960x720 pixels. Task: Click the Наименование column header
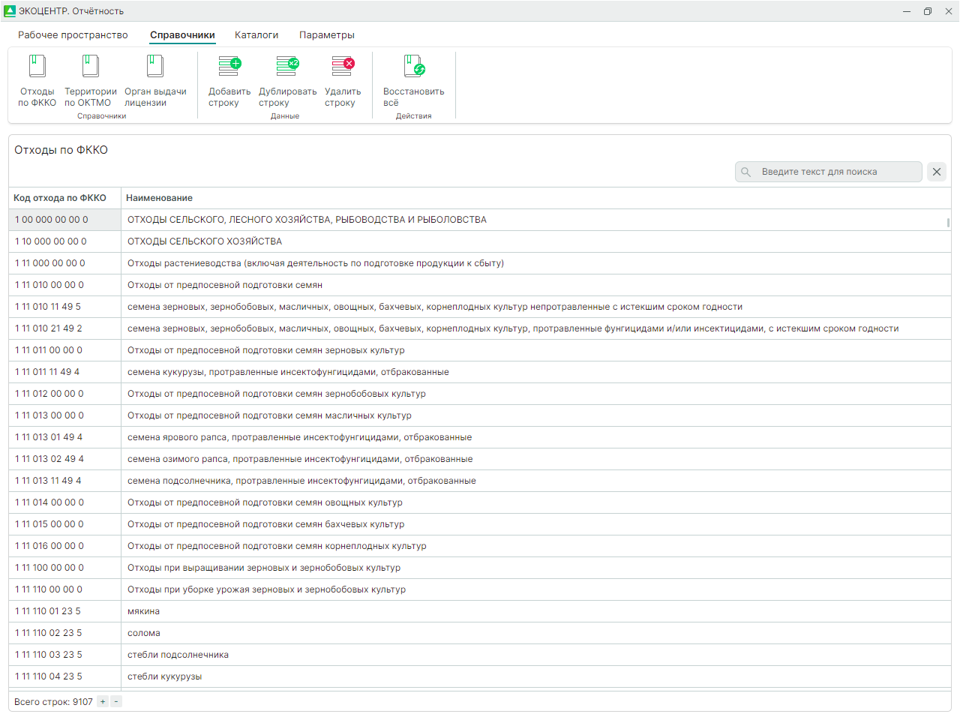159,198
